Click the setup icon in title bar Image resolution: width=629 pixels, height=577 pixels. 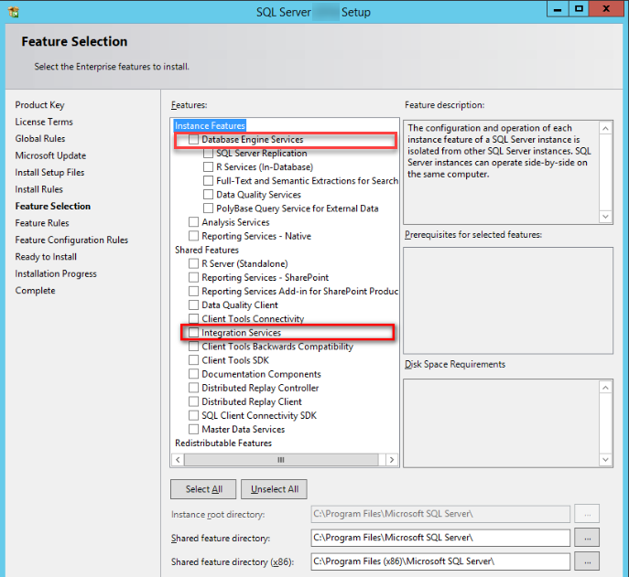point(11,11)
